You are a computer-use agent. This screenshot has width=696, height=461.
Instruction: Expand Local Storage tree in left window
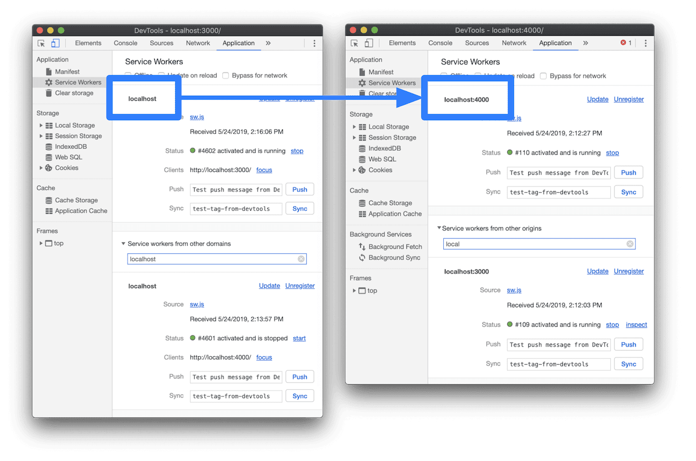click(x=41, y=126)
